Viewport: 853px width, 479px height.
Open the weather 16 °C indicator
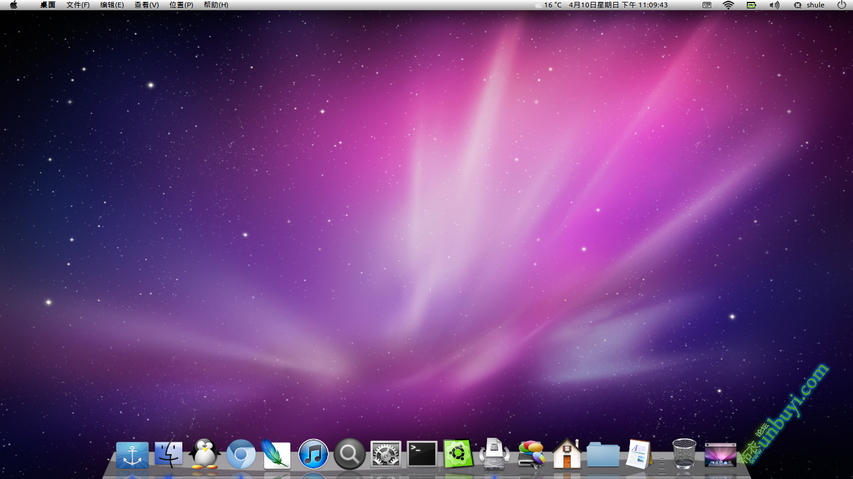548,5
